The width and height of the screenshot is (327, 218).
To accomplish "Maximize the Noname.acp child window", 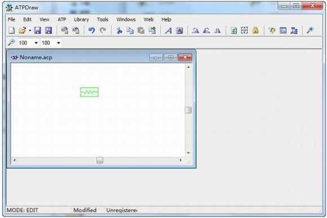I will (170, 57).
